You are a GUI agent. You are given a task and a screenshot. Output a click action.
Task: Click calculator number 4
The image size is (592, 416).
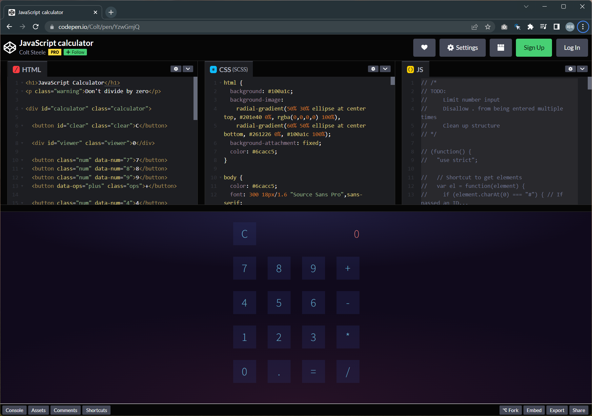pyautogui.click(x=245, y=303)
